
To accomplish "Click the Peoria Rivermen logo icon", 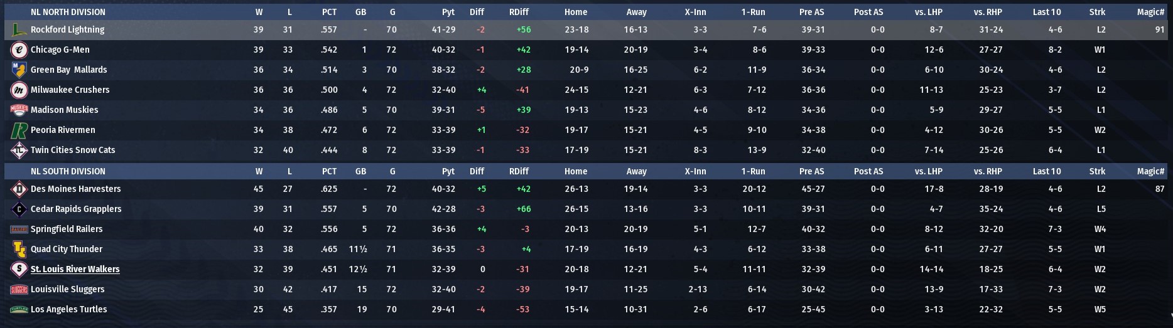I will 19,130.
